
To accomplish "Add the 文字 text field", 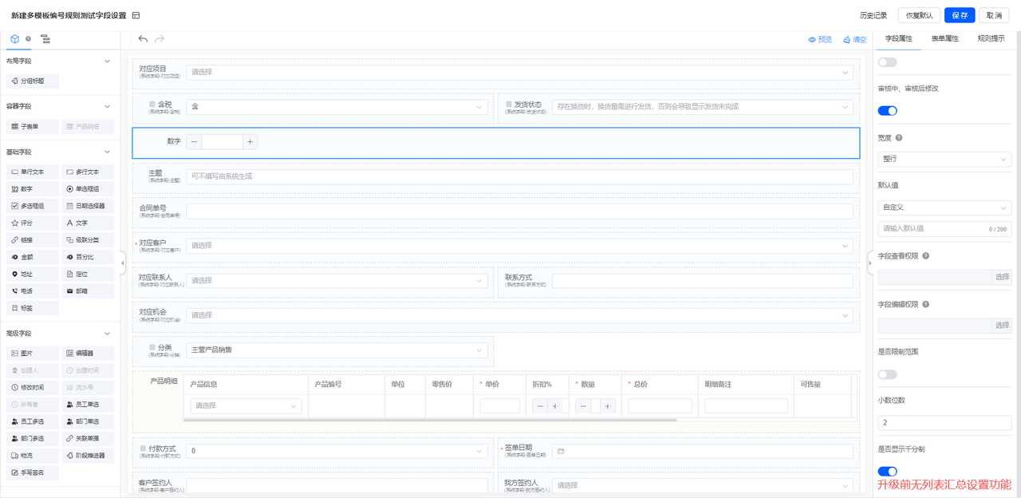I will (88, 223).
